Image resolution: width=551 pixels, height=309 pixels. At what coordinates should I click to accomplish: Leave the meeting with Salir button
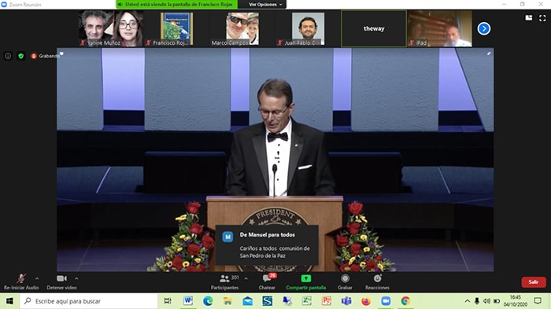click(x=534, y=282)
